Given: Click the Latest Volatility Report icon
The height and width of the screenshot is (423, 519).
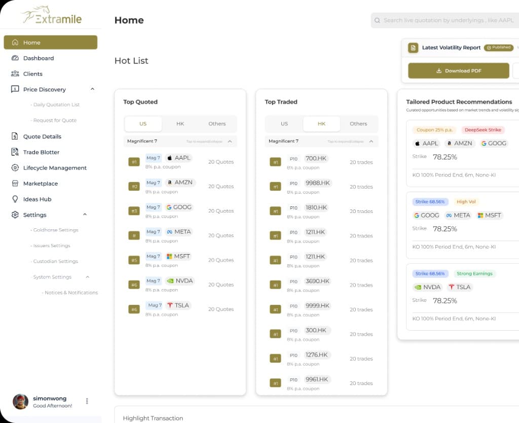Looking at the screenshot, I should click(x=413, y=48).
